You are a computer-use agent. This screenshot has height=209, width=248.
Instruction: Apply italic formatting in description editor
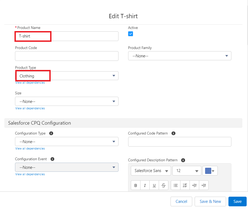(x=145, y=185)
